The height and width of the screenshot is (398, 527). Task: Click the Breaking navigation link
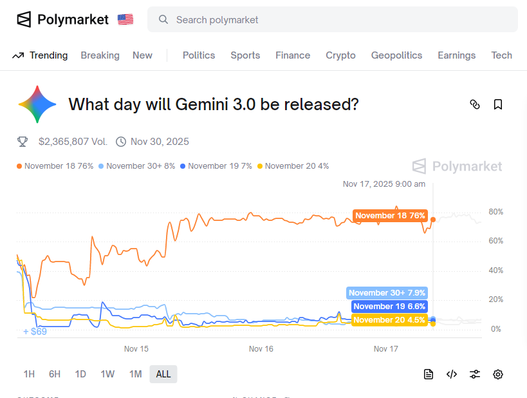[x=100, y=55]
